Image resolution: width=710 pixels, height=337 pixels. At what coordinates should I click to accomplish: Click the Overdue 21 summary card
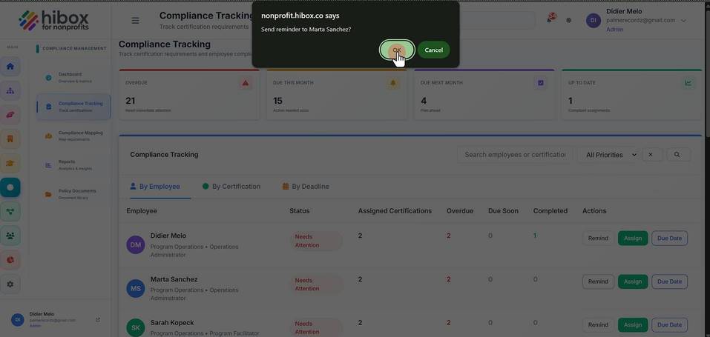point(189,95)
